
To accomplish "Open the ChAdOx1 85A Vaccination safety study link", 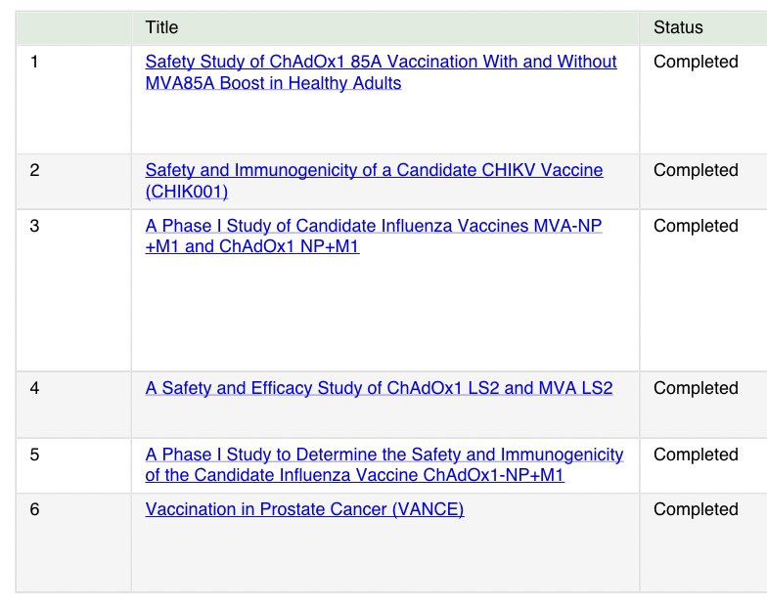I will click(381, 72).
